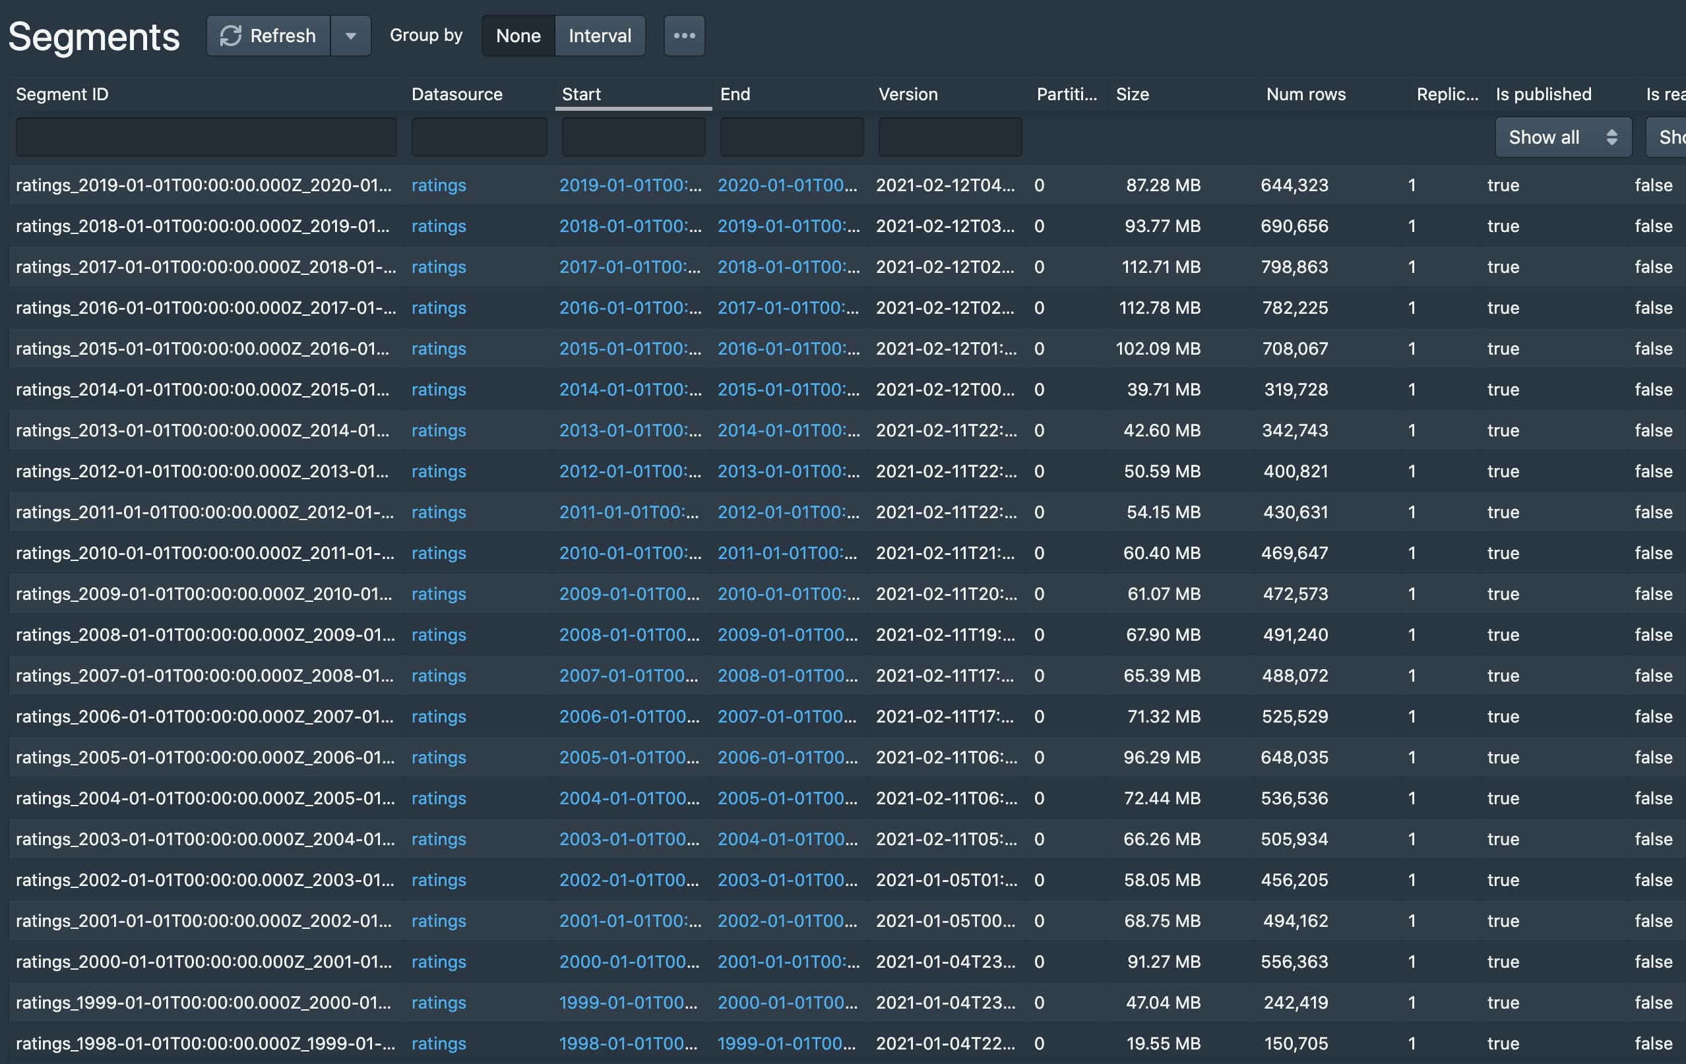Click the 648,035 num rows cell
Image resolution: width=1686 pixels, height=1064 pixels.
1294,757
